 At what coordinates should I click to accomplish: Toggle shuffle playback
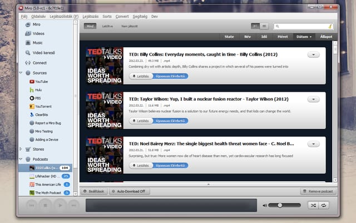[x=313, y=205]
